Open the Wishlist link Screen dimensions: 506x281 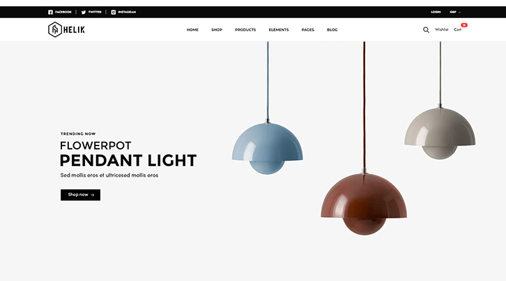click(441, 30)
